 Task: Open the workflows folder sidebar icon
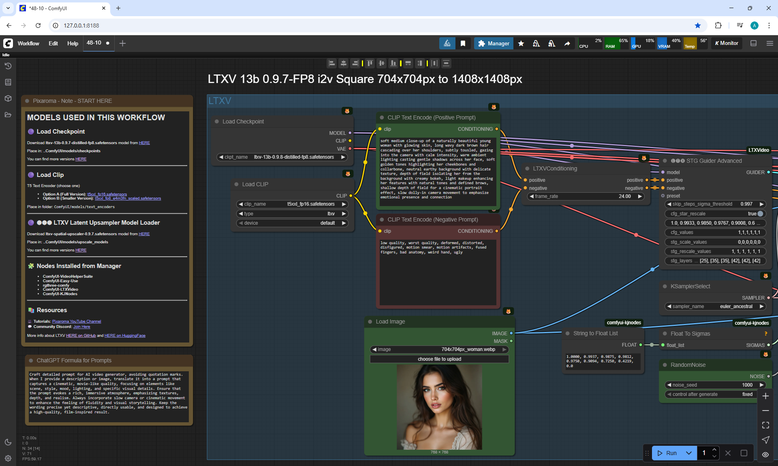8,115
